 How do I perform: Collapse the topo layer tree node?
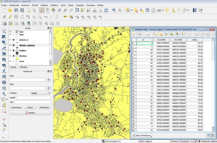tap(10, 34)
